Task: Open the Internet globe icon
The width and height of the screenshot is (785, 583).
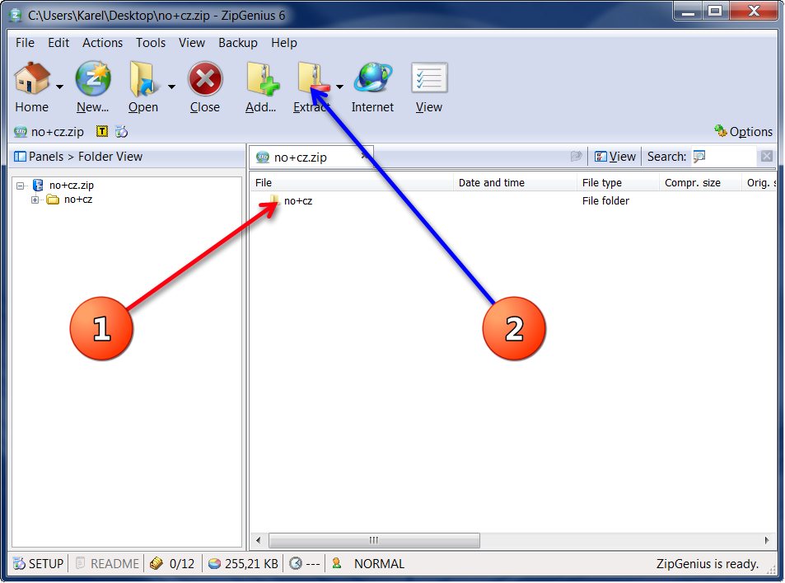Action: point(372,78)
